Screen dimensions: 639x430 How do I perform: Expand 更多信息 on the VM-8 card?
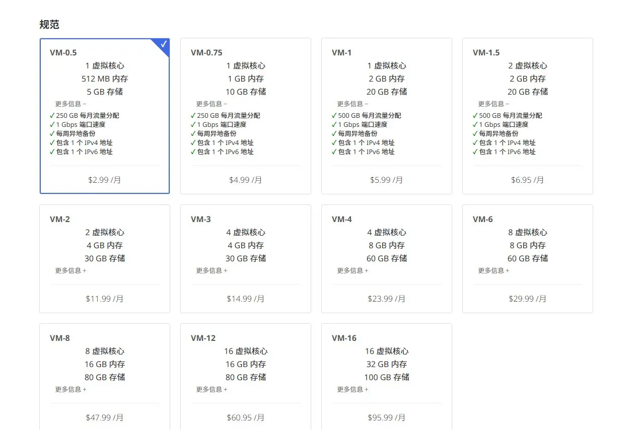(x=69, y=389)
